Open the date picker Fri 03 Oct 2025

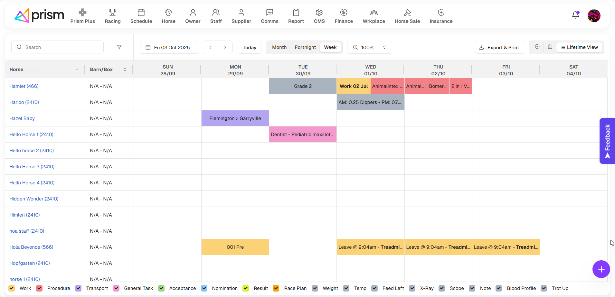[x=169, y=47]
